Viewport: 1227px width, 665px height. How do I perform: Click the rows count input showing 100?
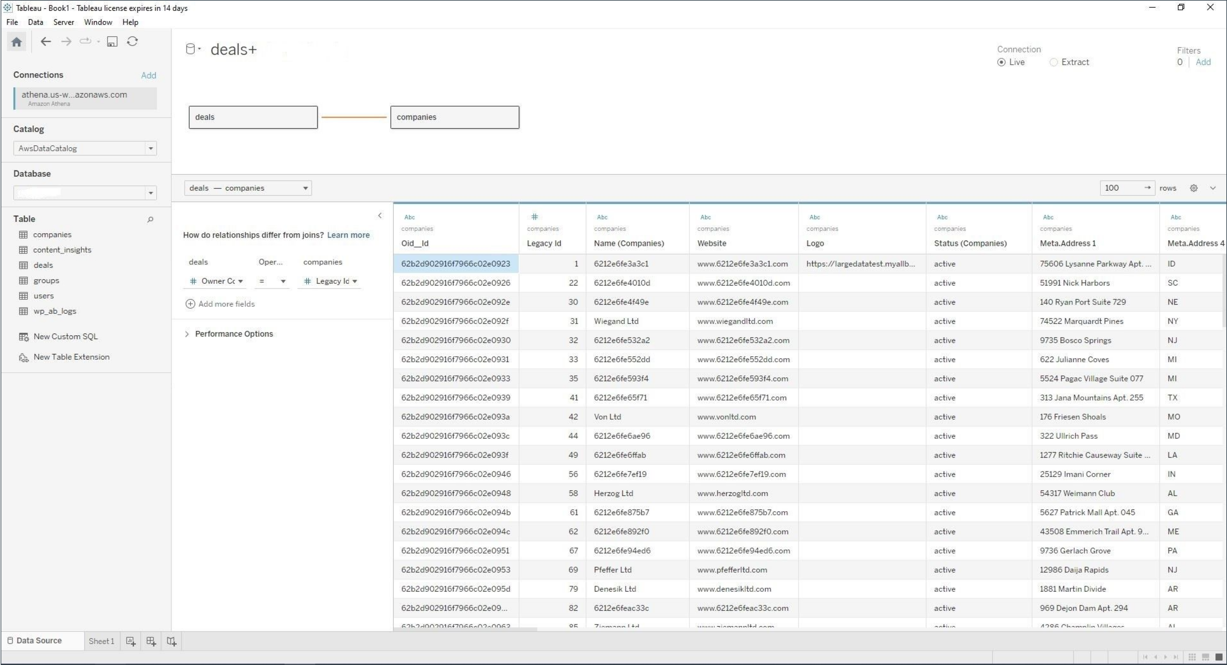[x=1127, y=188]
